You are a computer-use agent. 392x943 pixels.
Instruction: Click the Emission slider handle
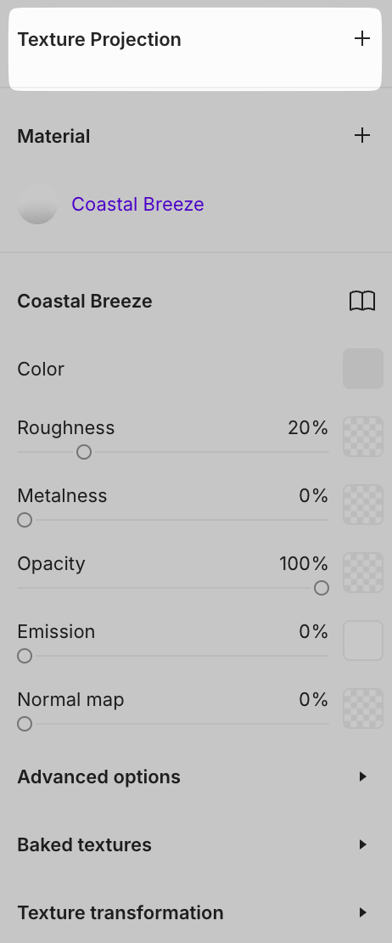(x=25, y=656)
